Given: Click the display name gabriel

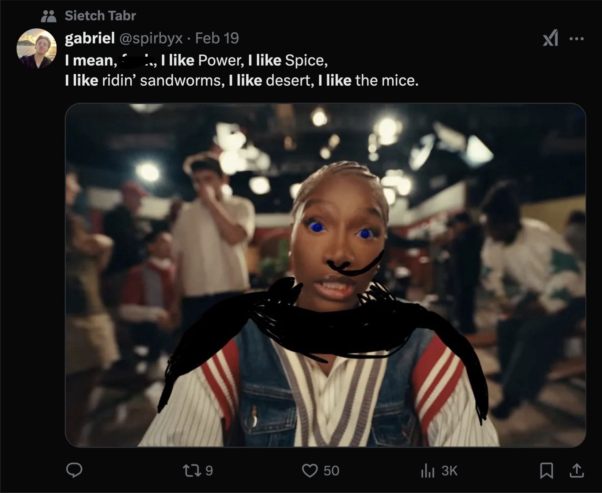Looking at the screenshot, I should [x=90, y=38].
